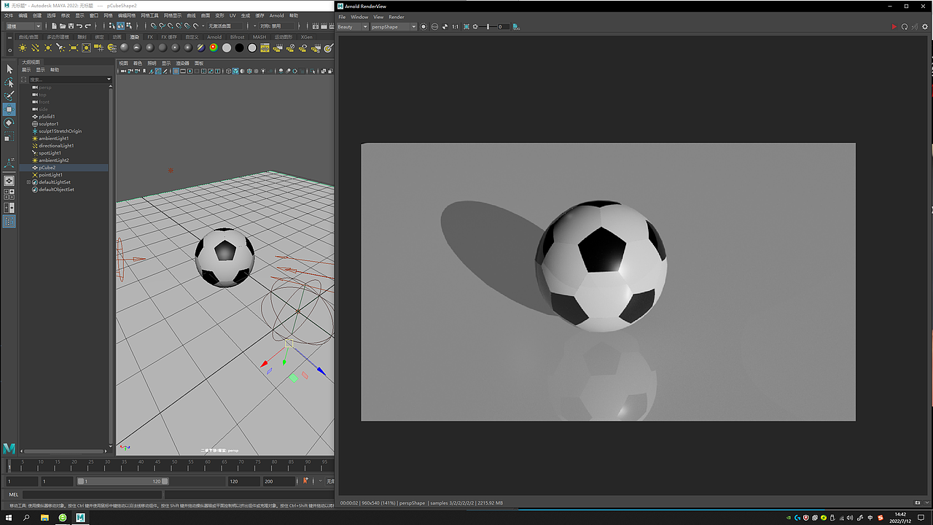The image size is (933, 525).
Task: Select ambientLight2 in the Outliner
Action: (53, 160)
